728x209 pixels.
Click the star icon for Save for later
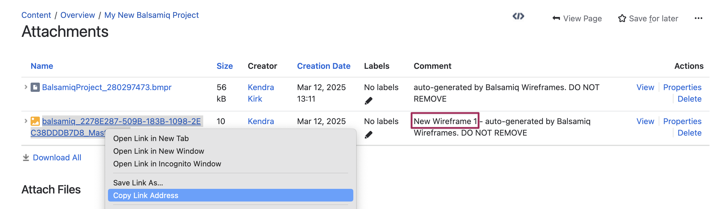pyautogui.click(x=622, y=18)
